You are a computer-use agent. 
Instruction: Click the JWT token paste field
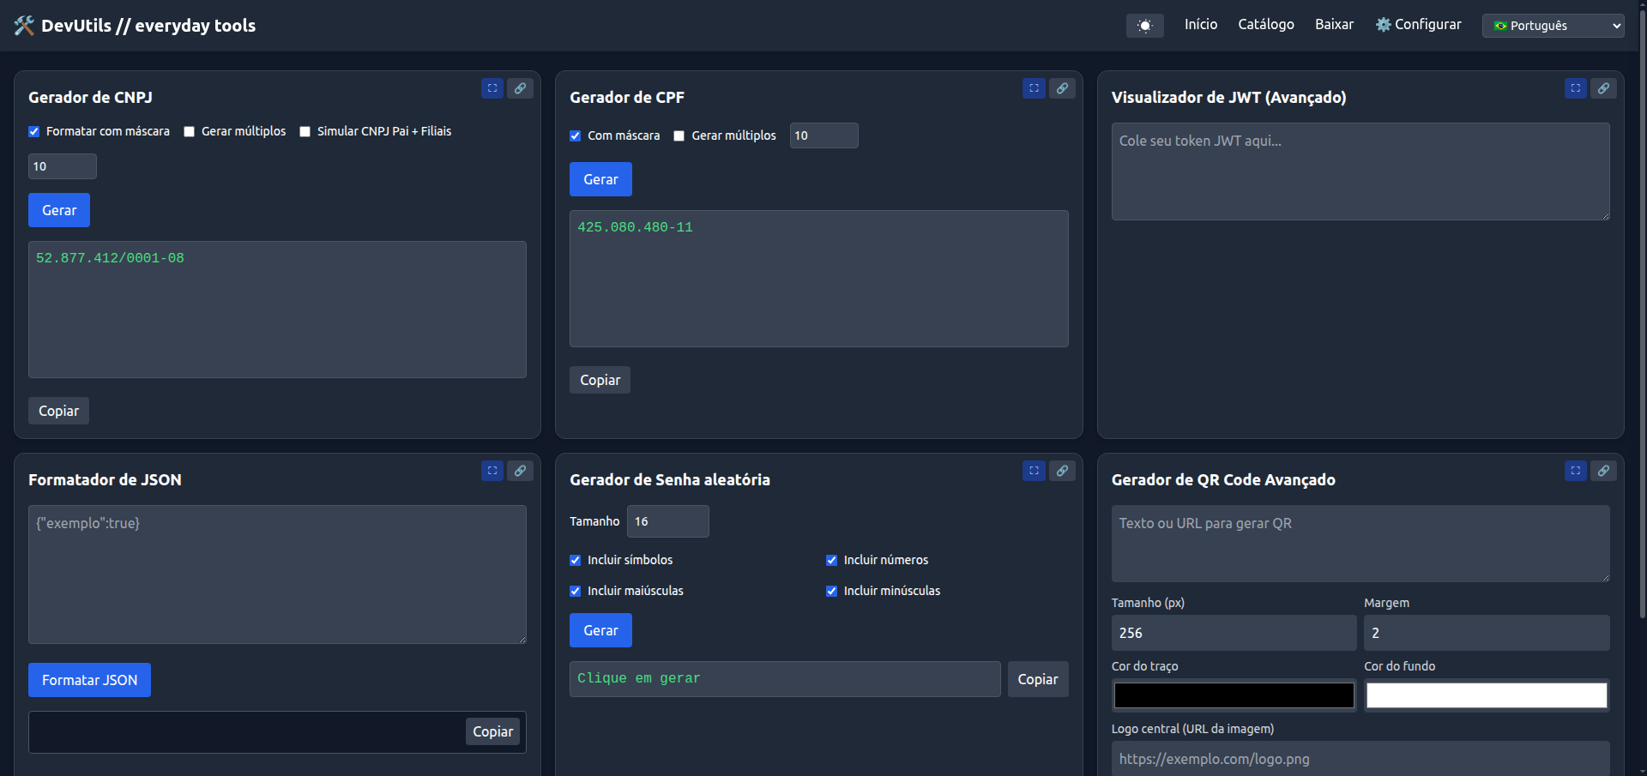(x=1360, y=171)
